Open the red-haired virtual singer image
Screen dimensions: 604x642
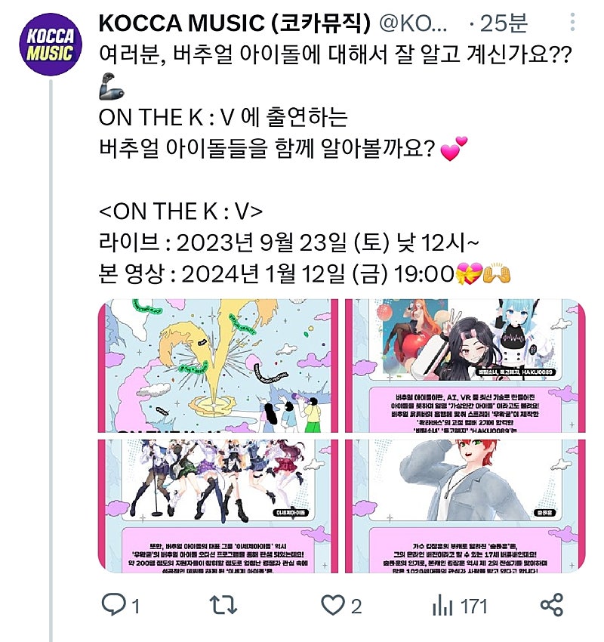point(465,506)
